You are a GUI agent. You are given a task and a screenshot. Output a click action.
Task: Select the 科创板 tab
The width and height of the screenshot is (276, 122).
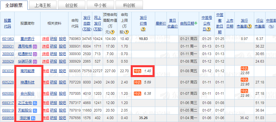pyautogui.click(x=129, y=6)
